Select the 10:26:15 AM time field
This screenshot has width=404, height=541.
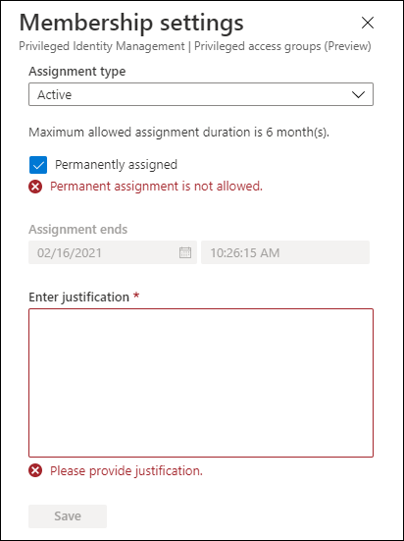[x=285, y=252]
